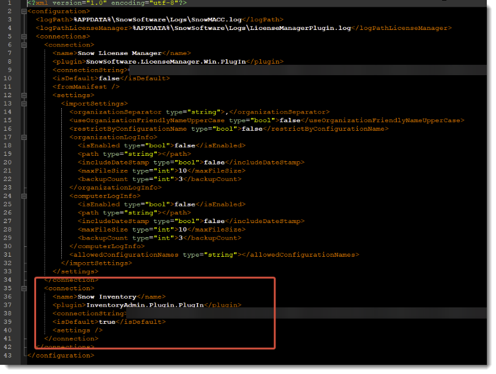Screen dimensions: 496x374
Task: Click backupCount value 3 on line 22
Action: click(x=181, y=179)
